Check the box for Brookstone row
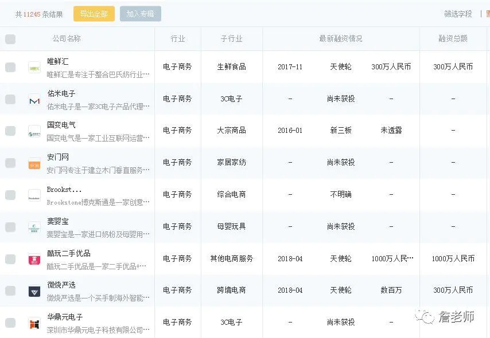 pyautogui.click(x=10, y=195)
